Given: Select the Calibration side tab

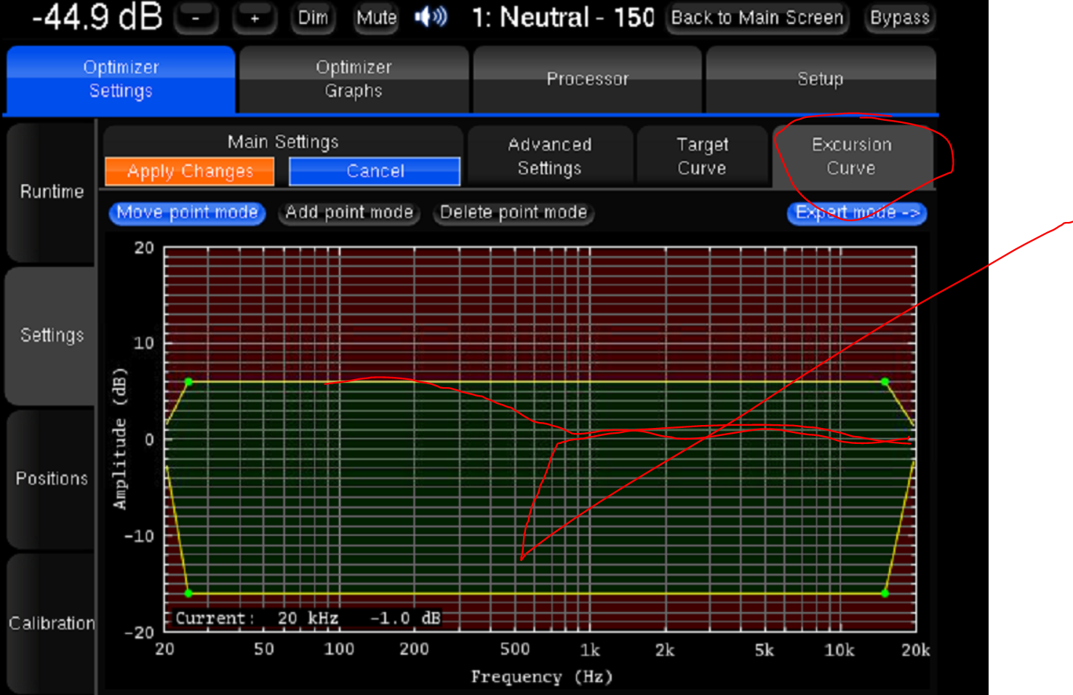Looking at the screenshot, I should 51,623.
